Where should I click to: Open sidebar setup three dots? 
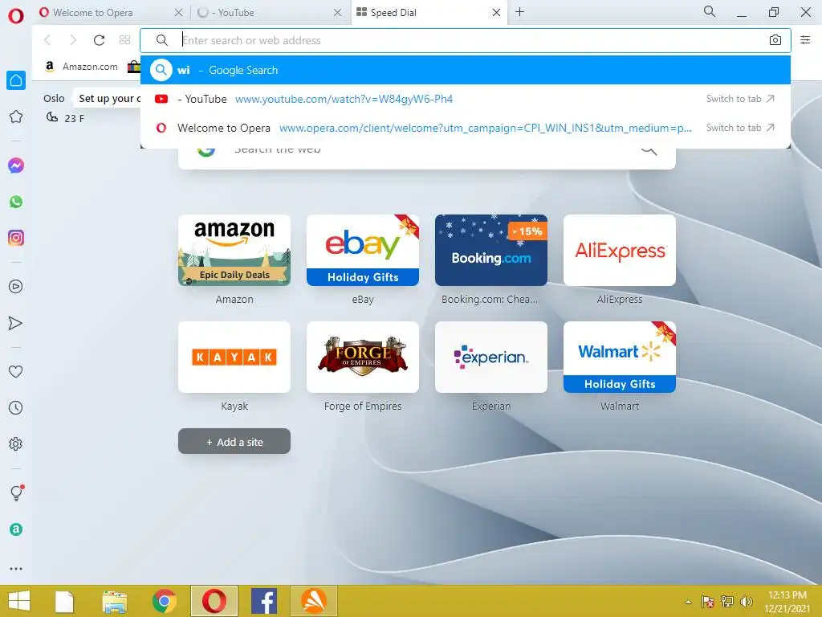pyautogui.click(x=16, y=569)
